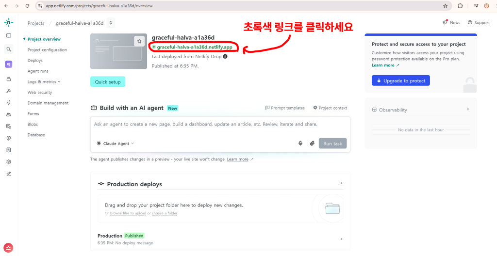Click Learn more about agent previews

tap(238, 160)
